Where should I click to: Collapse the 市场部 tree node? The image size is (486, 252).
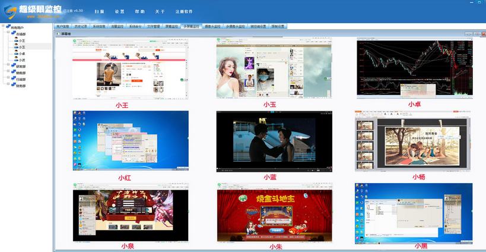(x=8, y=32)
